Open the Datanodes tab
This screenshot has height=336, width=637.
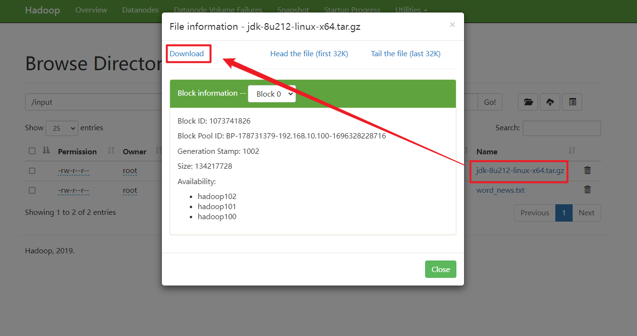pos(140,10)
